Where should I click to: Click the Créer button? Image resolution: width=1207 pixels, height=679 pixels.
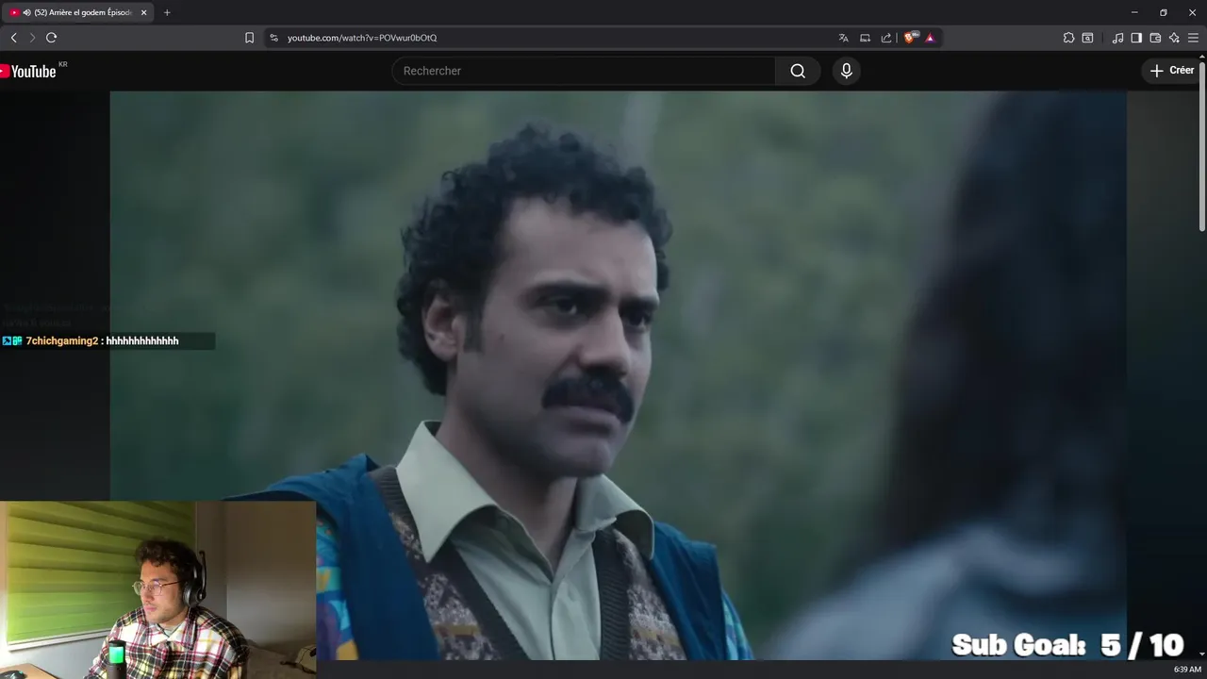coord(1172,71)
